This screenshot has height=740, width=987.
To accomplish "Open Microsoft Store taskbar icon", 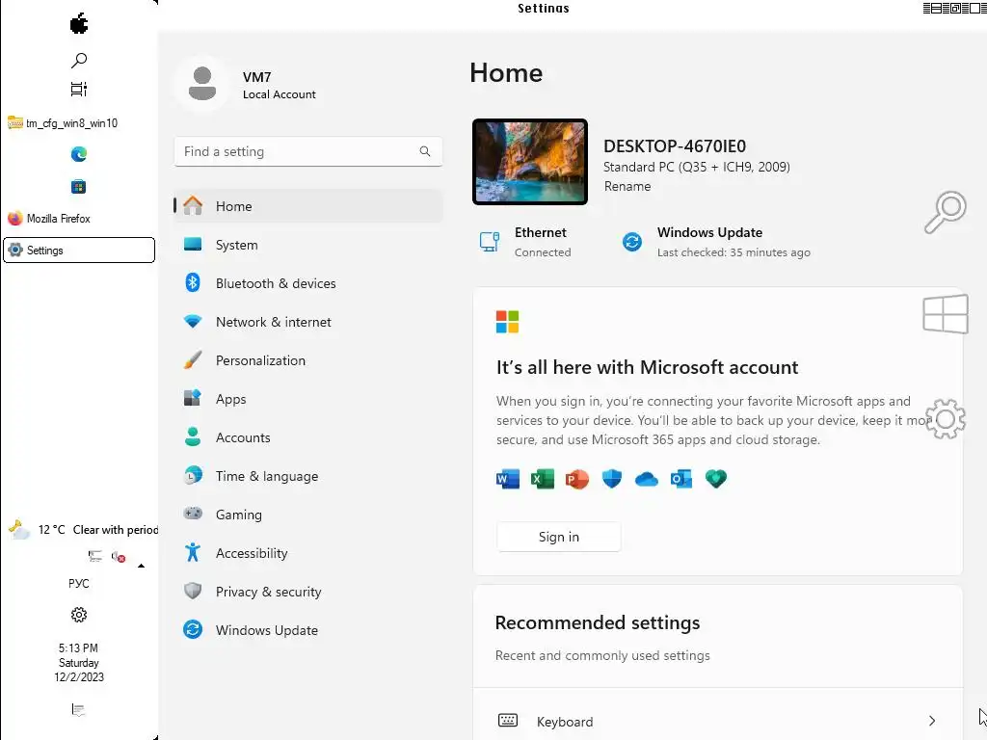I will point(79,187).
